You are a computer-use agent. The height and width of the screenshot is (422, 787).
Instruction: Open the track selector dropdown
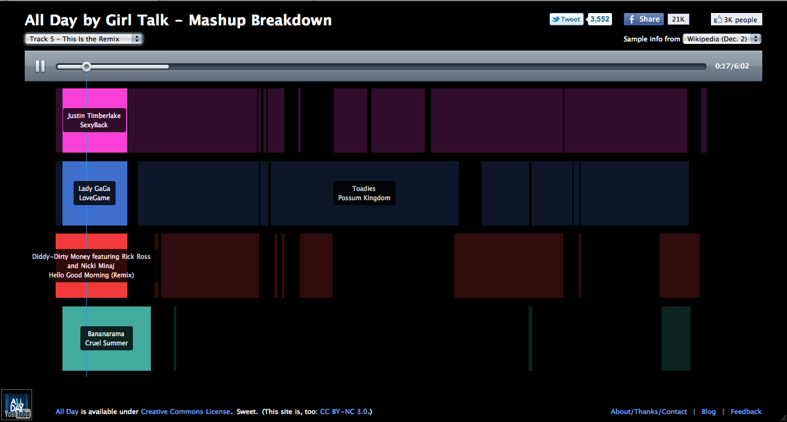tap(84, 39)
